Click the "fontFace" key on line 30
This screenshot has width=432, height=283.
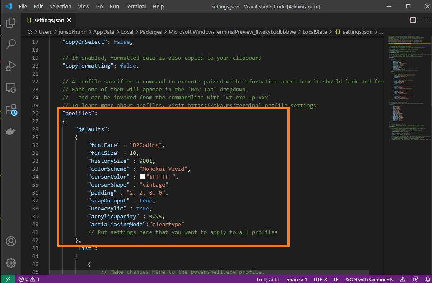(104, 145)
